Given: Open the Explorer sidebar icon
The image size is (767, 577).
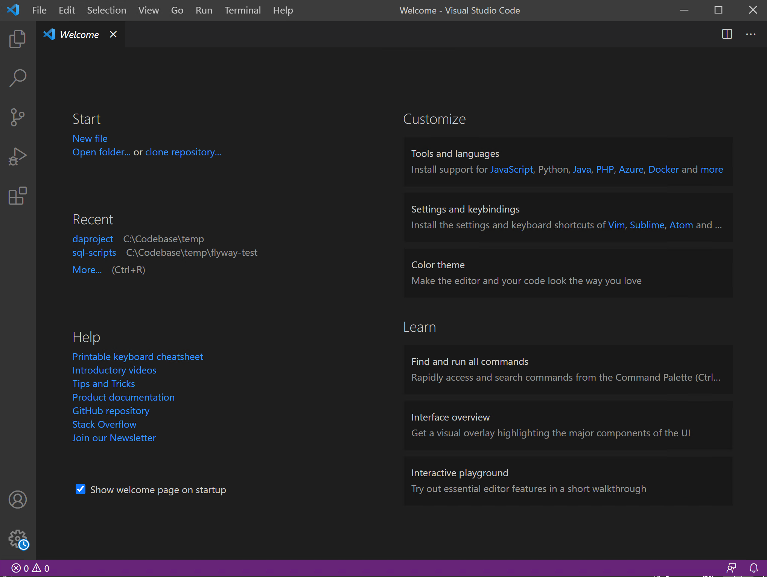Looking at the screenshot, I should click(17, 39).
